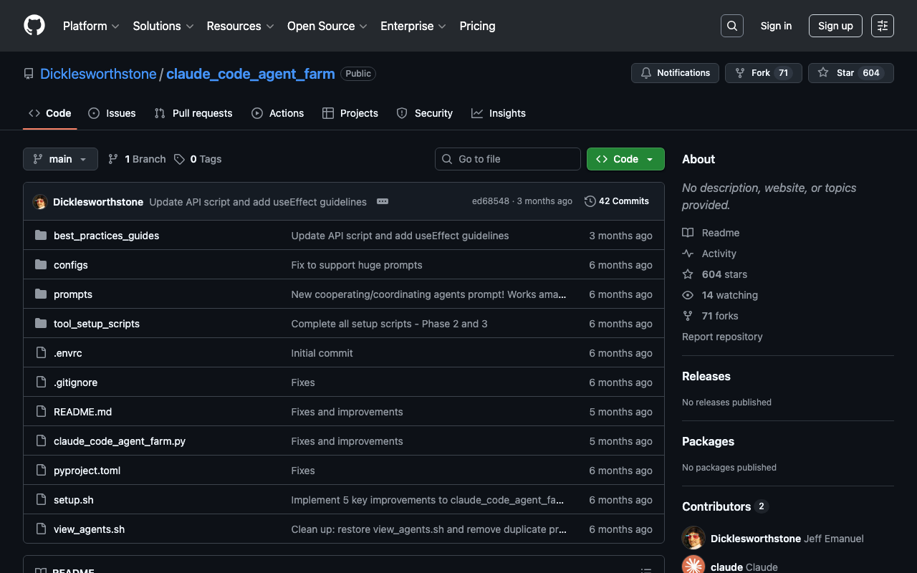
Task: Expand the green Code dropdown
Action: pyautogui.click(x=625, y=159)
